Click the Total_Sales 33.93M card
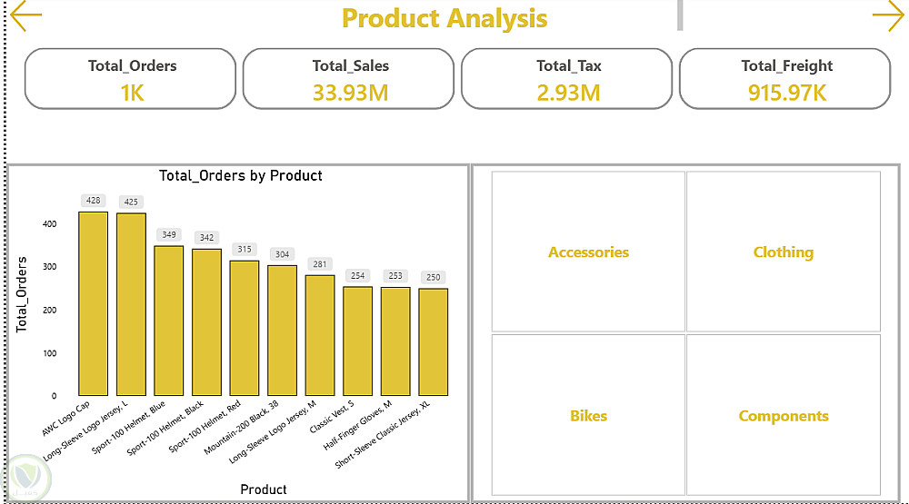Viewport: 909px width, 504px height. pyautogui.click(x=348, y=79)
